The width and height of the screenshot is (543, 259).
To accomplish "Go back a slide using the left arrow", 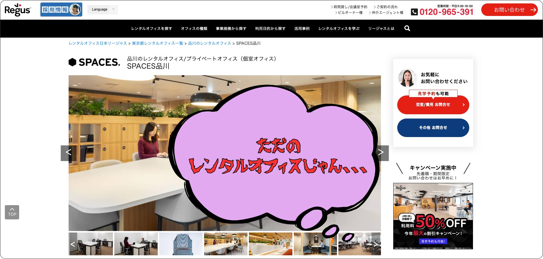I will (x=68, y=152).
